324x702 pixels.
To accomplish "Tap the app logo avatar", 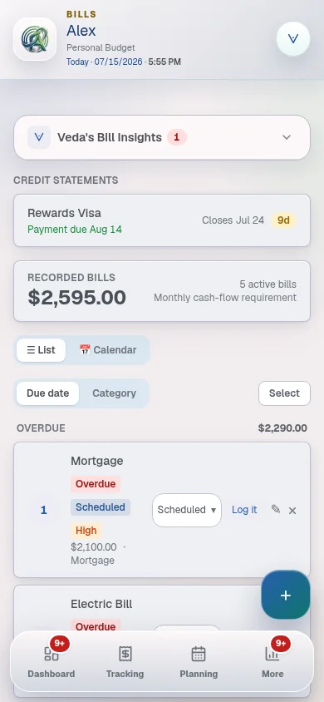I will point(35,39).
